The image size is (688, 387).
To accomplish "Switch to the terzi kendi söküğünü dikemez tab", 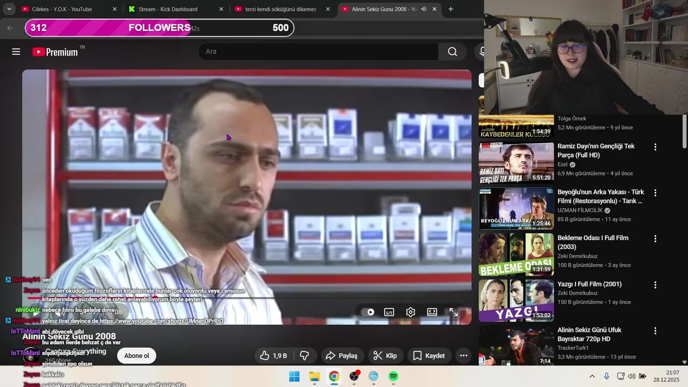I will tap(282, 9).
